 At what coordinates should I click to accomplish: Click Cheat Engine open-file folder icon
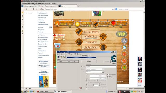click(x=61, y=57)
